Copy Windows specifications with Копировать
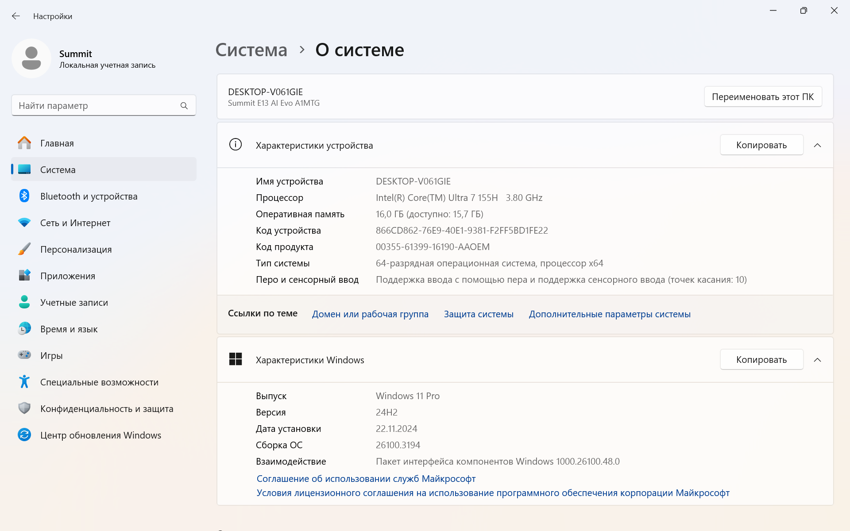Viewport: 850px width, 531px height. pos(761,359)
